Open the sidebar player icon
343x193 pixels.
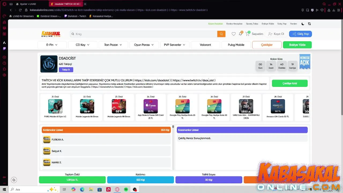(4, 57)
